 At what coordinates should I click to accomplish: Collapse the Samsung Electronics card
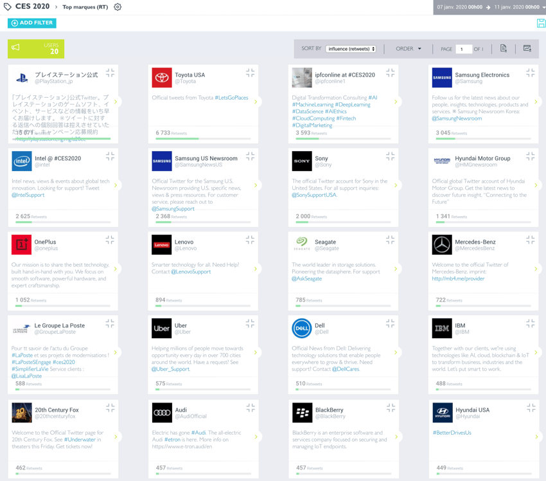click(x=531, y=73)
